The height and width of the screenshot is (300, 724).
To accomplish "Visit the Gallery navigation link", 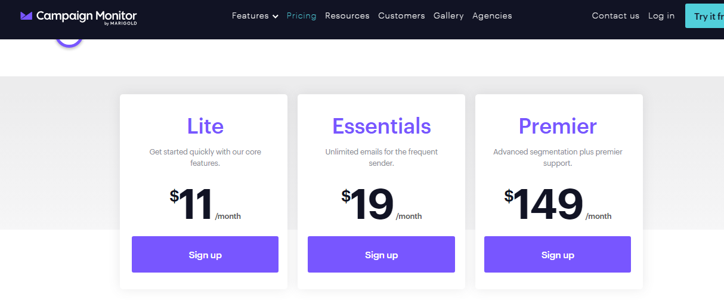I will 448,16.
